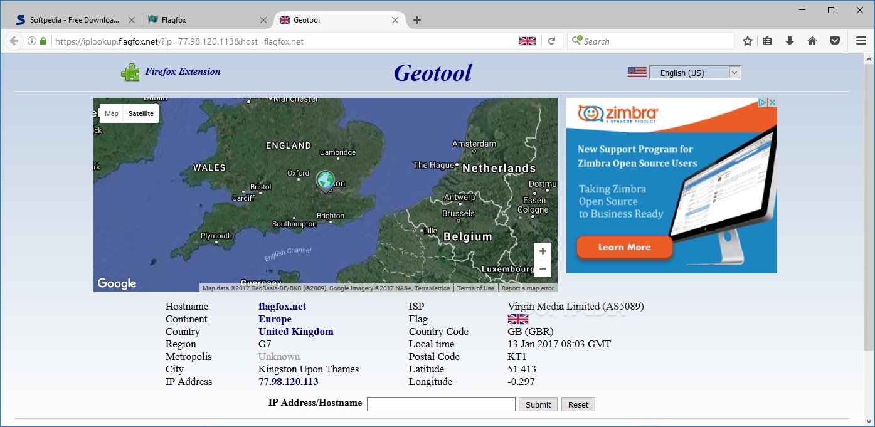Focus the IP Address/Hostname input field

(x=441, y=404)
